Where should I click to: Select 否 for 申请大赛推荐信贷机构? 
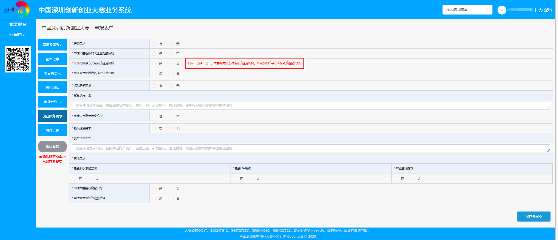point(171,116)
